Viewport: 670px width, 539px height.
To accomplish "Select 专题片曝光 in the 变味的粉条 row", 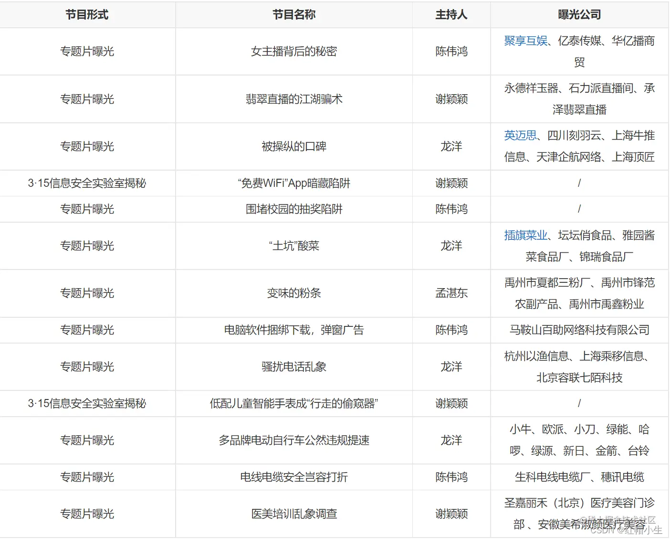I will click(87, 293).
